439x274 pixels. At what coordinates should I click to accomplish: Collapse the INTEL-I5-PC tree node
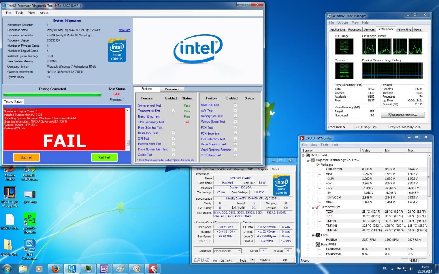pos(303,155)
